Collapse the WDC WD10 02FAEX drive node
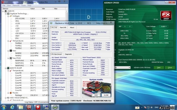Screen dimensions: 177x110 point(6,98)
